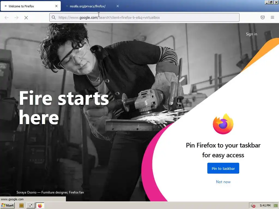Close the mozilla.org privacy tab
This screenshot has width=279, height=209.
tap(118, 6)
